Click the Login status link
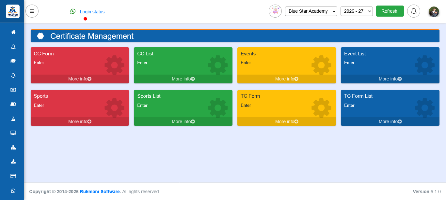The width and height of the screenshot is (446, 200). (x=92, y=12)
